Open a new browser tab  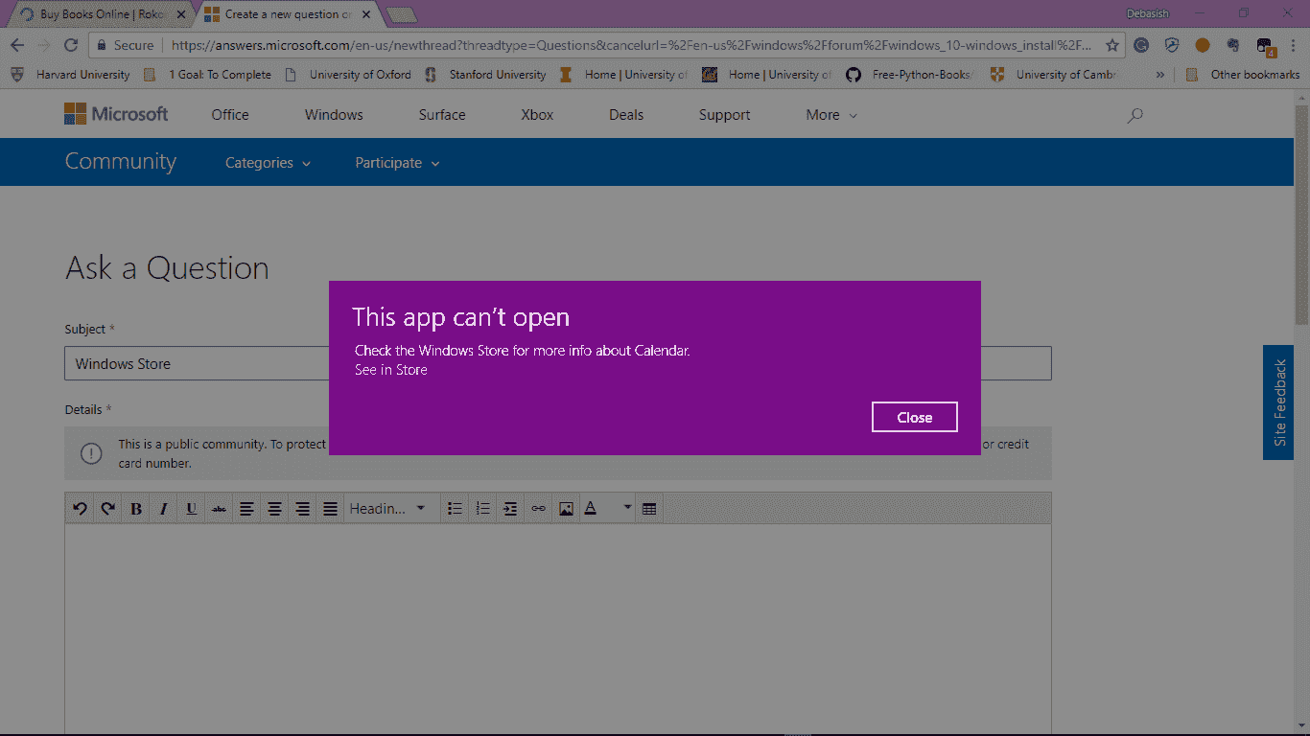tap(401, 14)
